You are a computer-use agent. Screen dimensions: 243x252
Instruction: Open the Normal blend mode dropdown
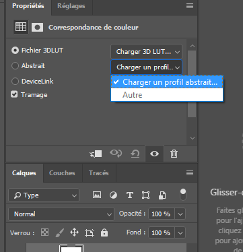(61, 214)
